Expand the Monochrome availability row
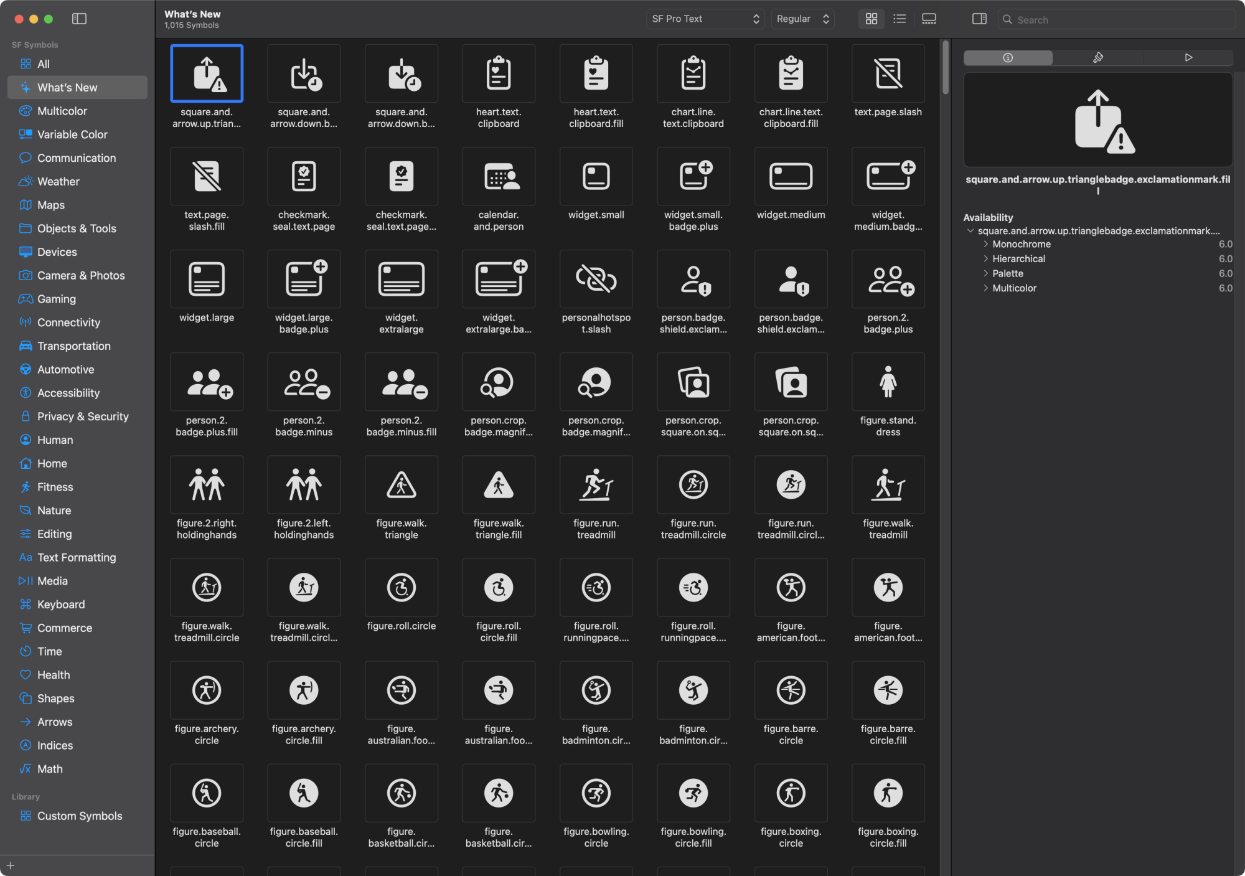 coord(985,244)
